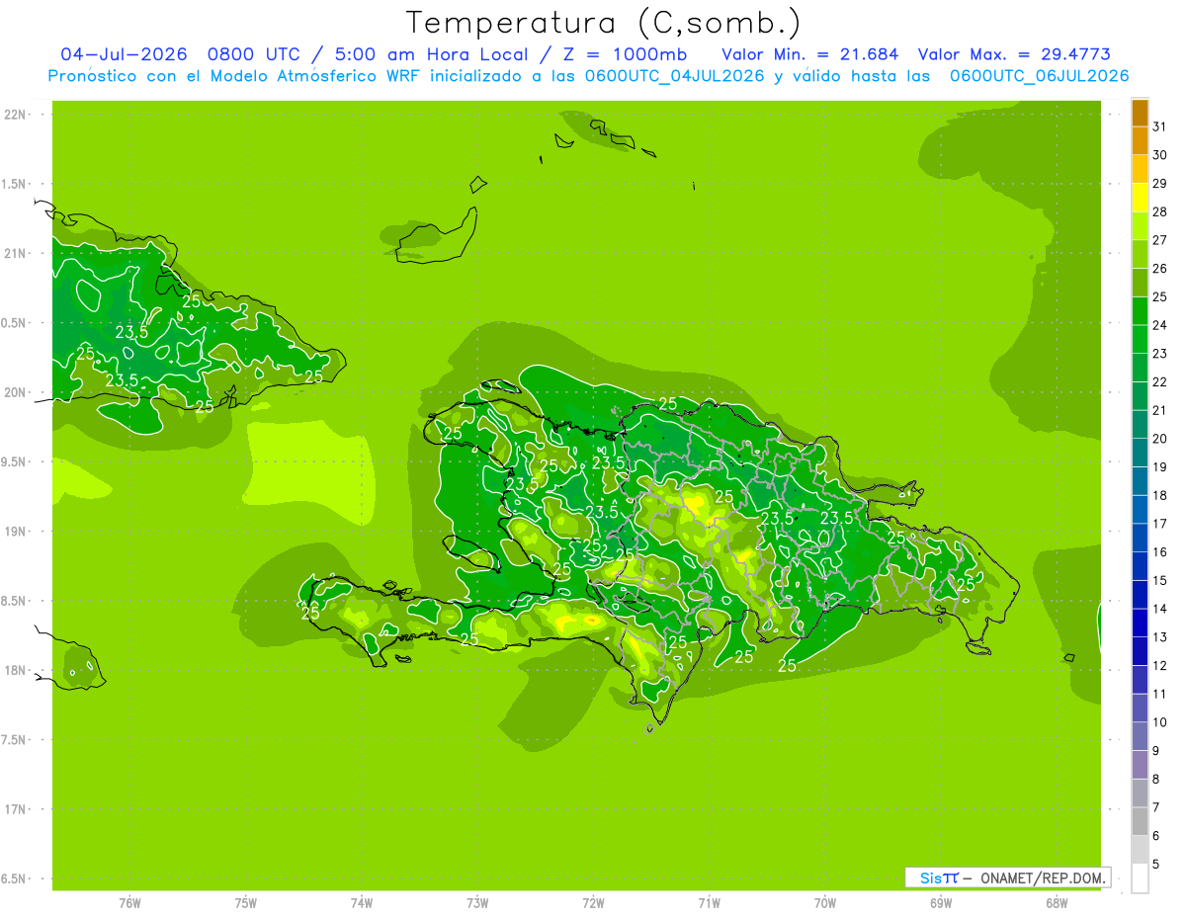Pick the brown-orange swatch above legend value 31
The image size is (1186, 916).
coord(1140,113)
